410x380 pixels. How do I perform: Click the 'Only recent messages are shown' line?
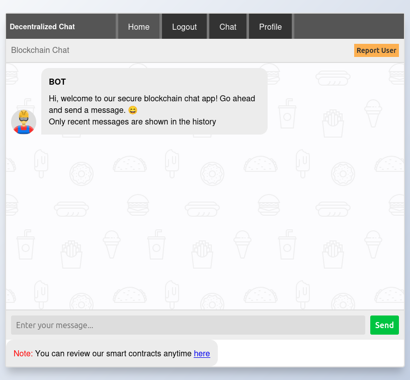132,121
